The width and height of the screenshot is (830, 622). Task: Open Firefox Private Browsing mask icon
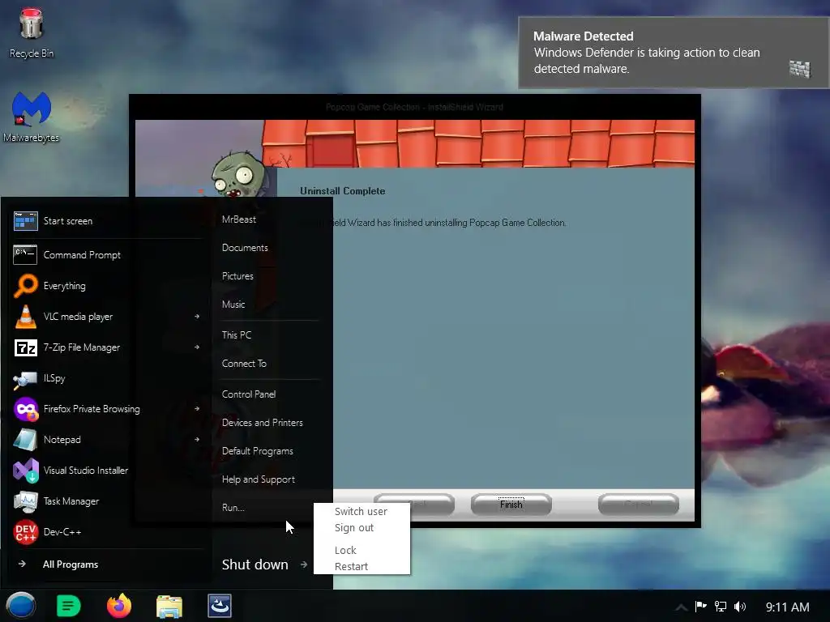(x=25, y=409)
